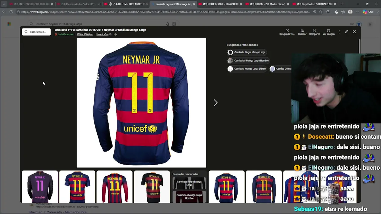Reload the current page
Image resolution: width=381 pixels, height=214 pixels.
coord(11,12)
